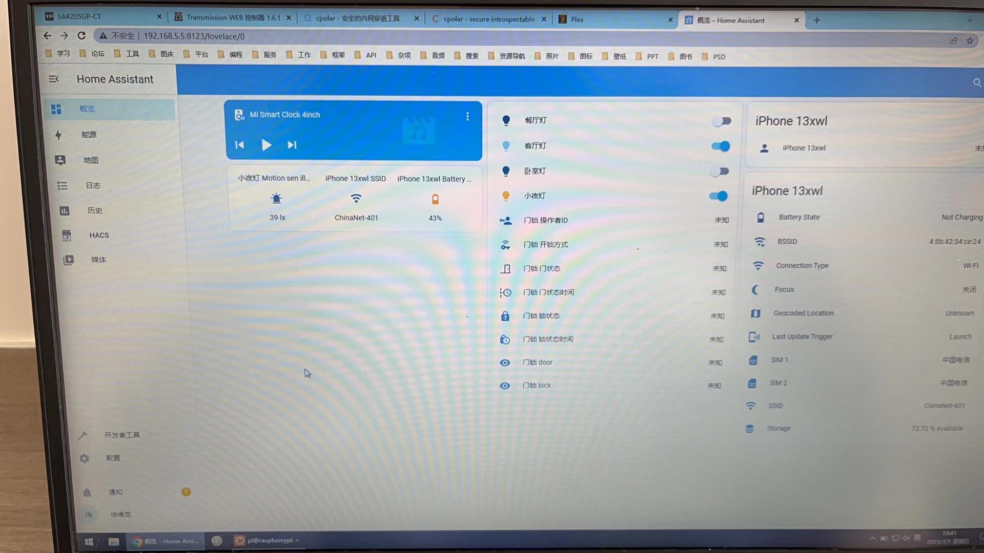The height and width of the screenshot is (553, 984).
Task: Open the 能源 energy sidebar item
Action: 110,135
